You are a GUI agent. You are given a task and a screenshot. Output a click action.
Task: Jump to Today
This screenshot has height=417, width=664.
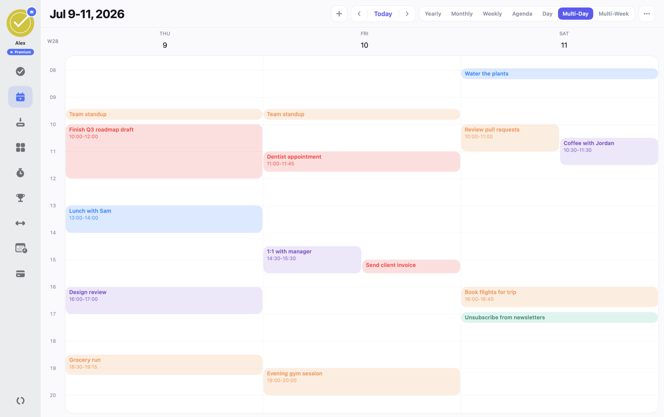click(383, 14)
